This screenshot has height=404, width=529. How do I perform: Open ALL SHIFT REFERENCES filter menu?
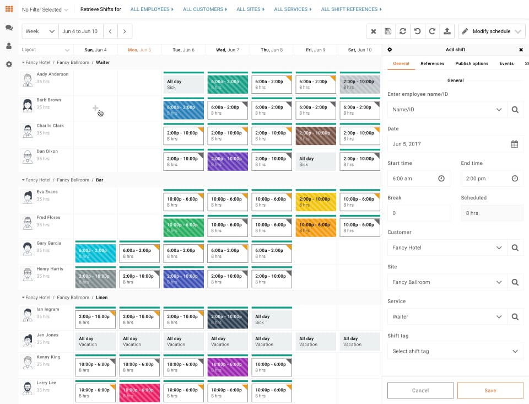pos(352,9)
